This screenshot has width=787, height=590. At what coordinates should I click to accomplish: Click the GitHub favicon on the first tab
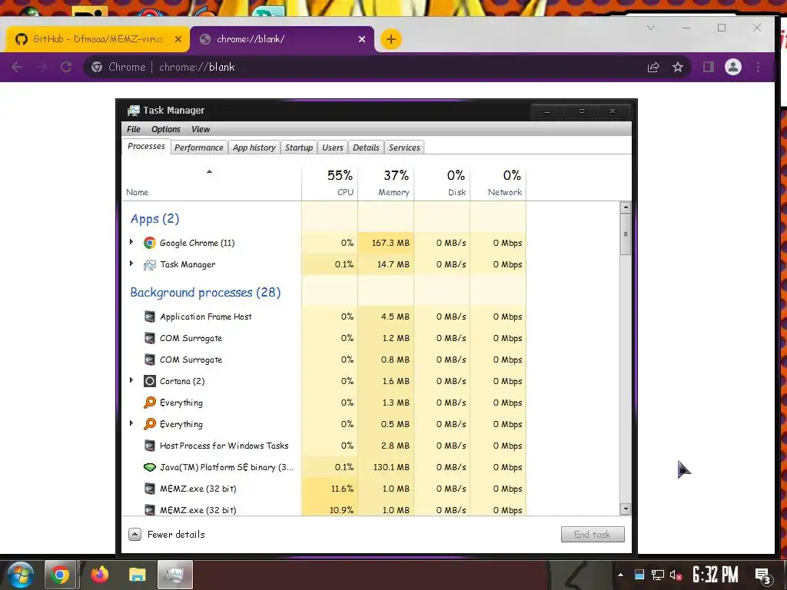click(21, 39)
